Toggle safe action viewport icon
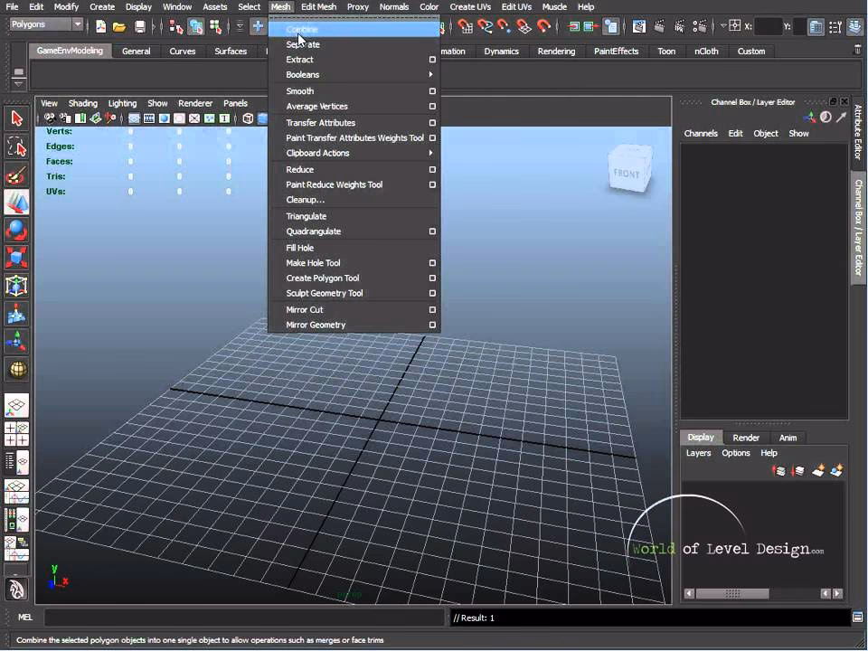The width and height of the screenshot is (868, 651). [209, 118]
